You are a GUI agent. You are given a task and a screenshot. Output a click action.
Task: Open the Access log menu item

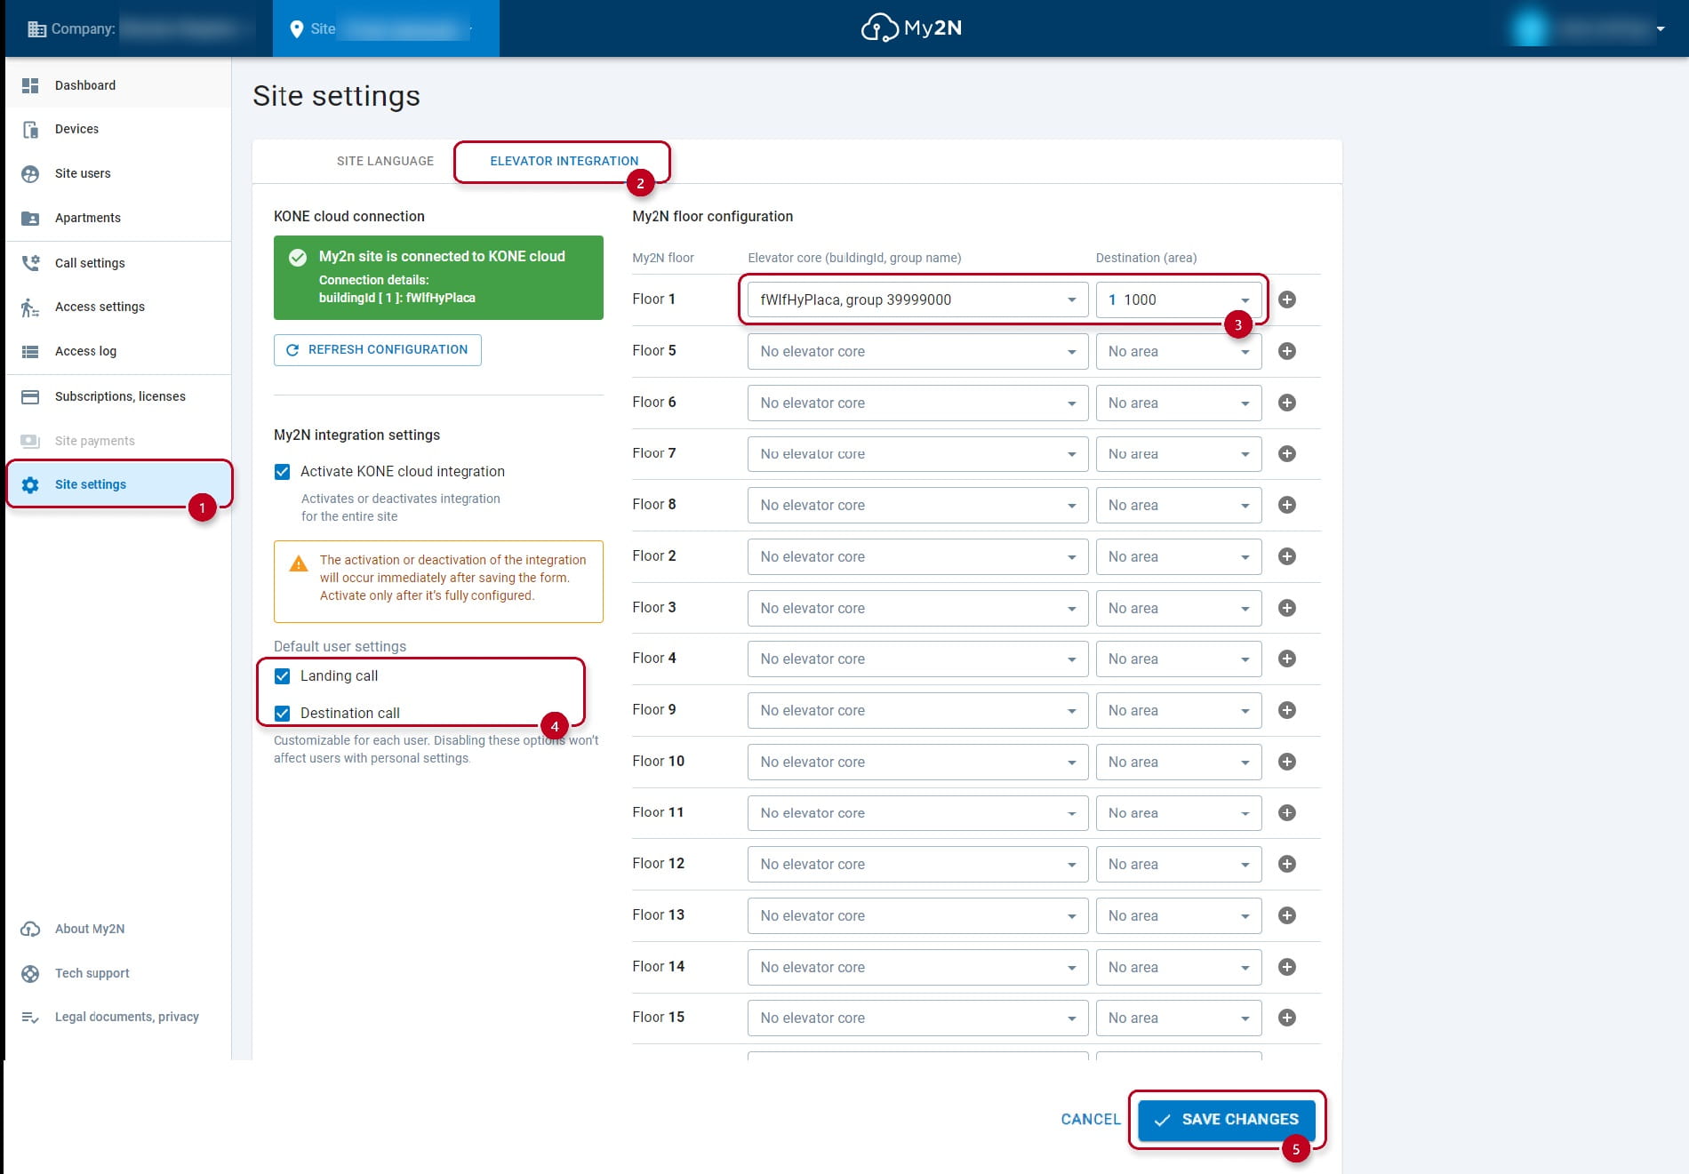118,351
